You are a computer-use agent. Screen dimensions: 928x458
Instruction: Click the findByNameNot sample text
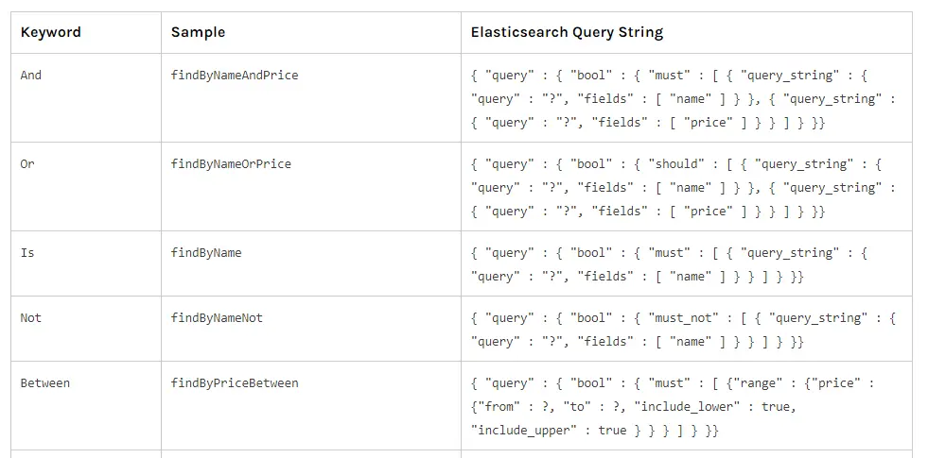(217, 317)
